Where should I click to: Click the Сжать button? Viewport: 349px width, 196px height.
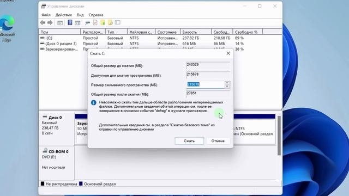189,141
